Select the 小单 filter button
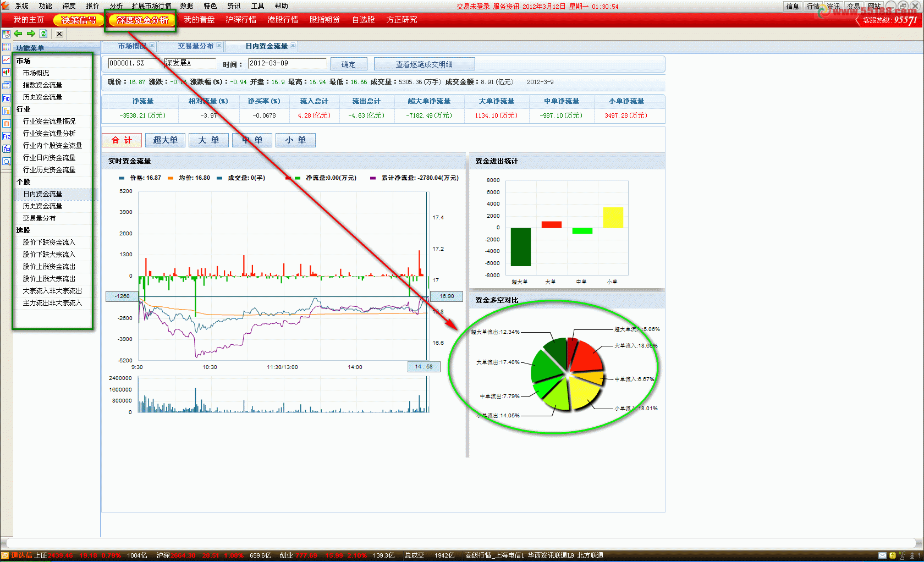 (295, 140)
